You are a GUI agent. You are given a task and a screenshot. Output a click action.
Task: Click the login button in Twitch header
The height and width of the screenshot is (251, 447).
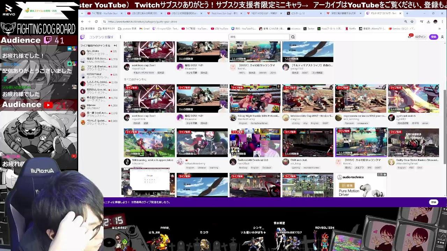420,37
